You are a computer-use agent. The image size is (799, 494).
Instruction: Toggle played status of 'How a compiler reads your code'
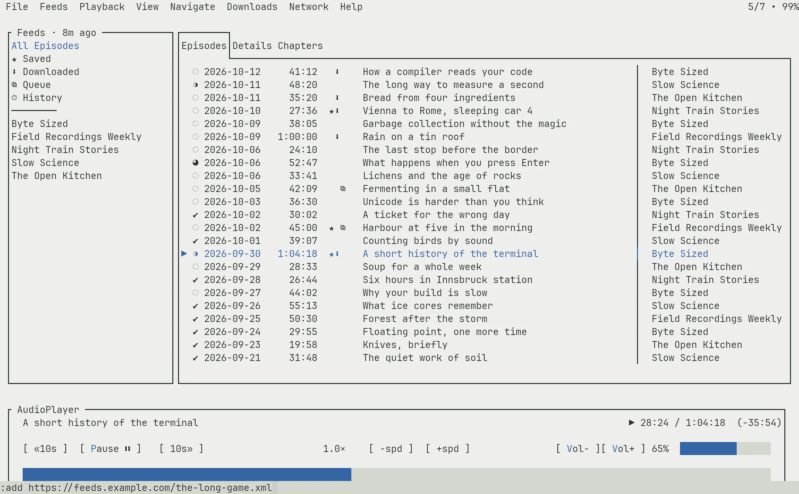196,72
